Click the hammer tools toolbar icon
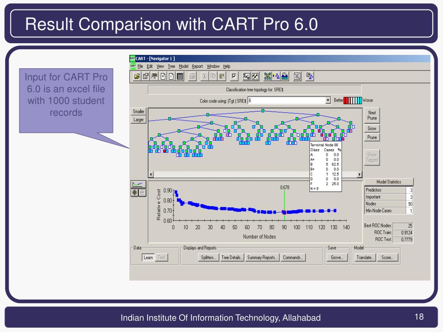This screenshot has height=332, width=443. click(x=255, y=76)
